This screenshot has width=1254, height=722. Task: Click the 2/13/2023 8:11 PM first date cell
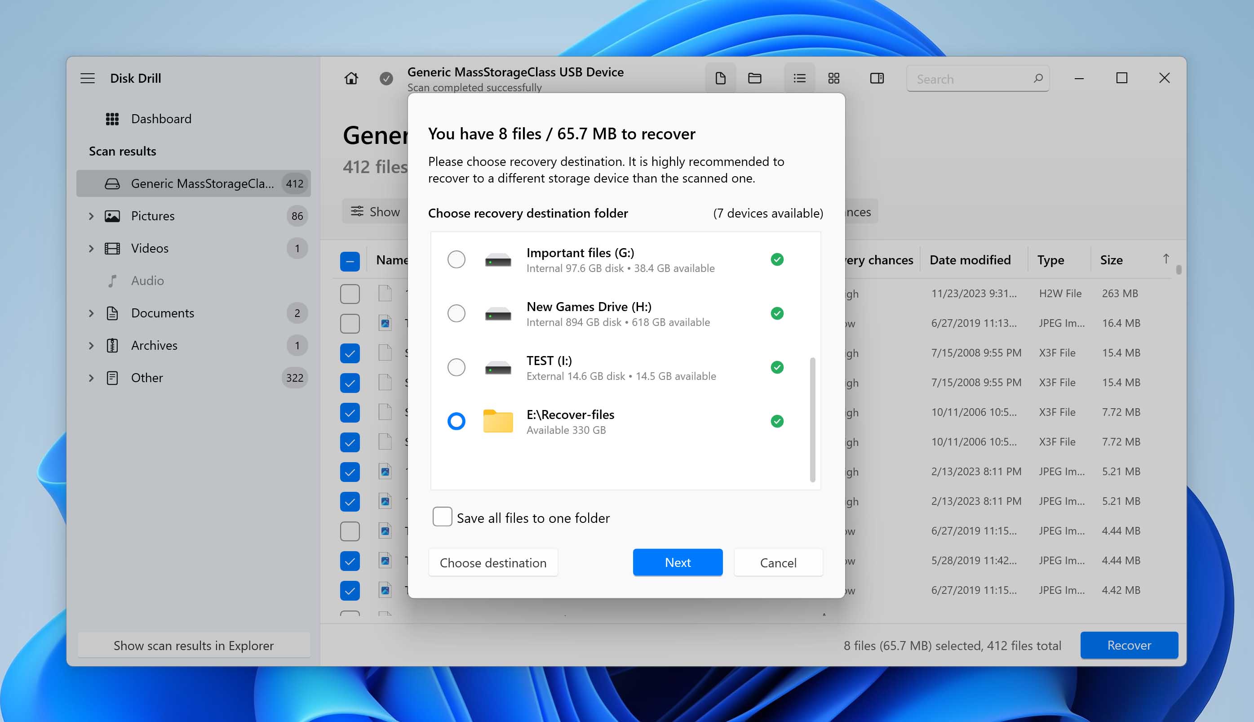click(975, 472)
